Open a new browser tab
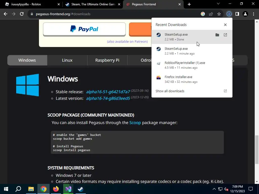The image size is (259, 194). (189, 4)
